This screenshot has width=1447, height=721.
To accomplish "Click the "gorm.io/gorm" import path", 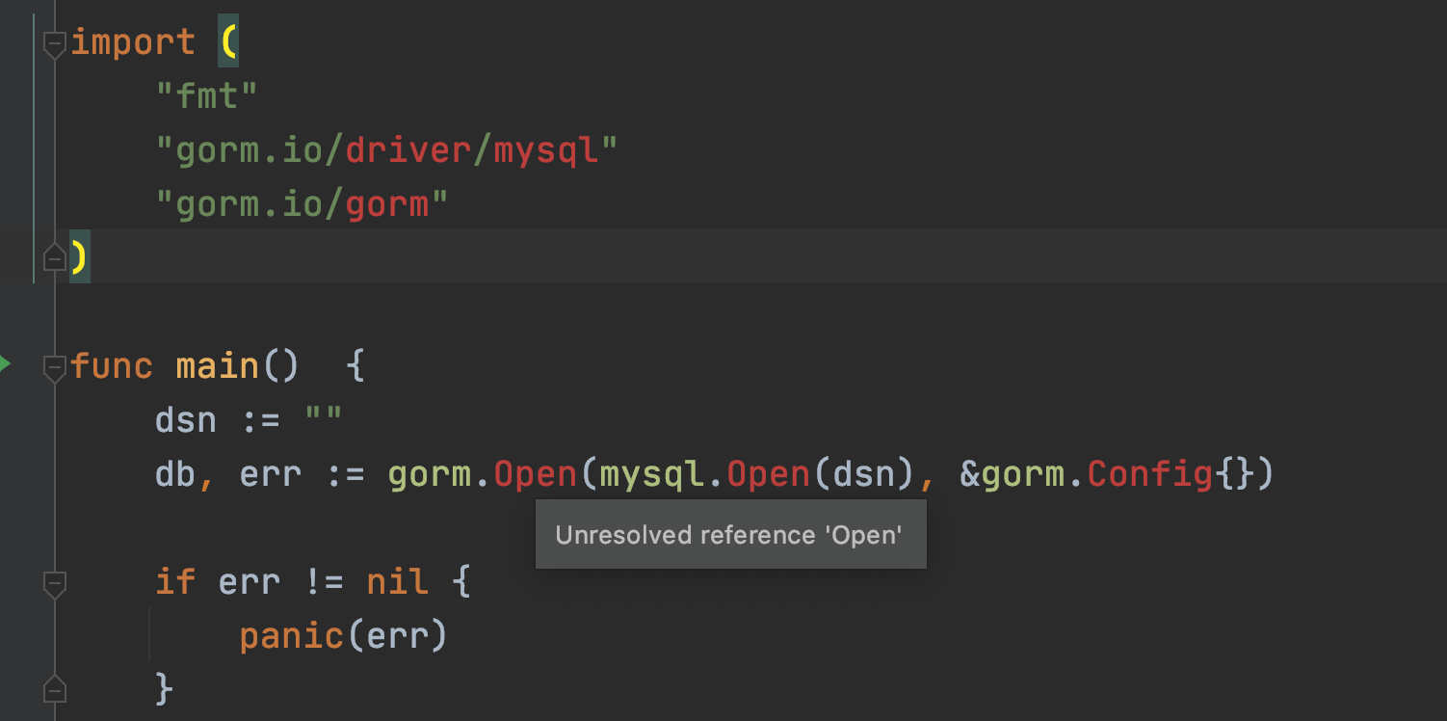I will (x=303, y=204).
